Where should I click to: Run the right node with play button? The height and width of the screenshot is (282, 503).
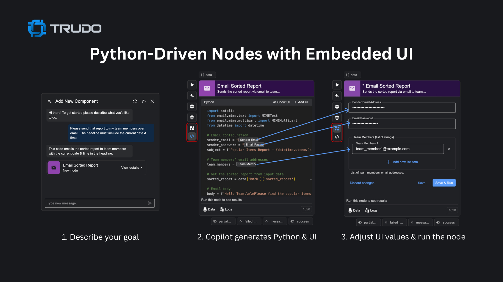tap(337, 85)
